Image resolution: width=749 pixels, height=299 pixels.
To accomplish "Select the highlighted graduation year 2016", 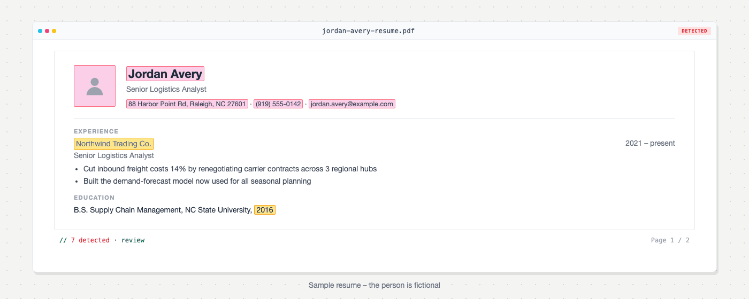I will pyautogui.click(x=265, y=210).
